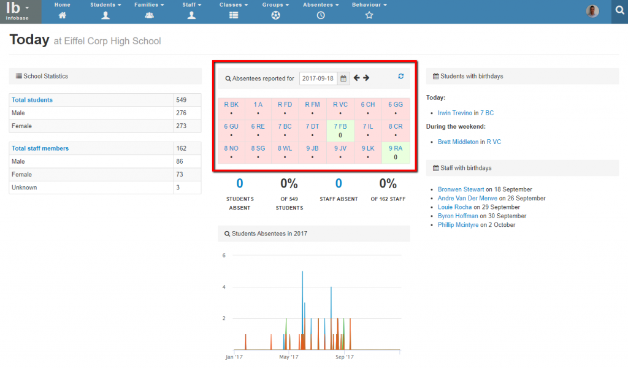
Task: Select class 8 SG in absentees grid
Action: pyautogui.click(x=258, y=148)
